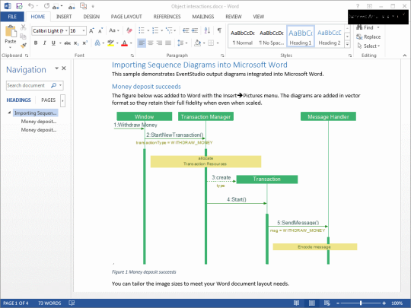Switch to the REFERENCES ribbon tab
The width and height of the screenshot is (411, 308).
tap(167, 17)
